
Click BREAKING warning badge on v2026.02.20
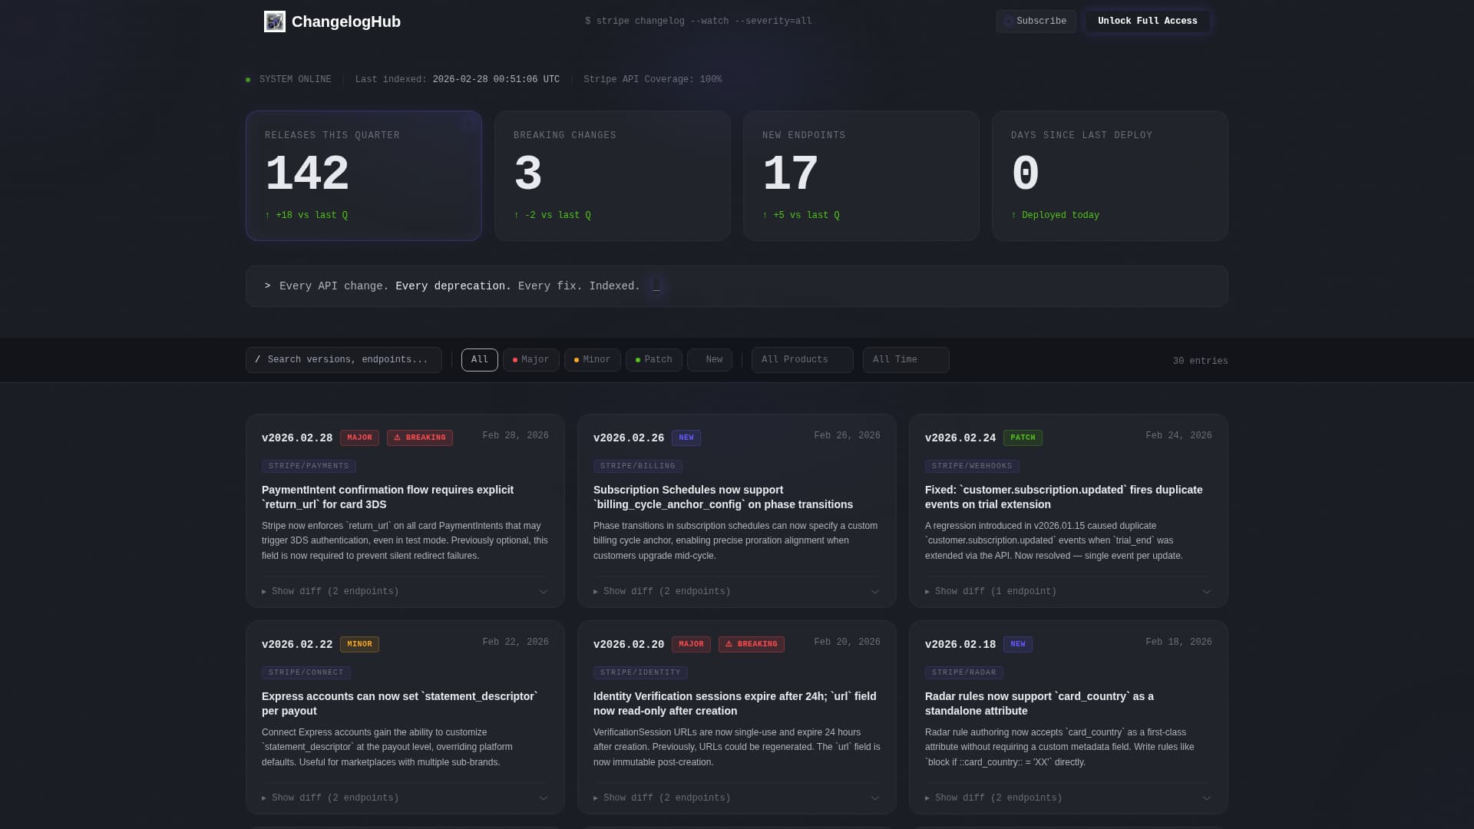pyautogui.click(x=752, y=644)
